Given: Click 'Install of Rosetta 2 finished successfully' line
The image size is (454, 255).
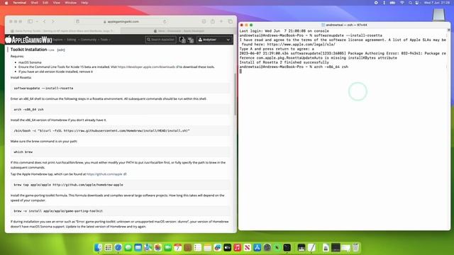Looking at the screenshot, I should click(284, 62).
